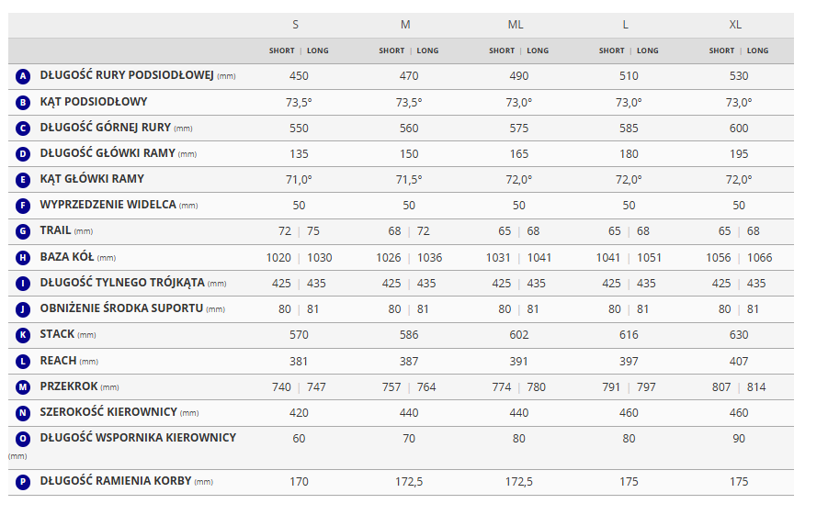Image resolution: width=828 pixels, height=526 pixels.
Task: Select the O icon beside Długość wspornika kierownicy
Action: tap(23, 440)
